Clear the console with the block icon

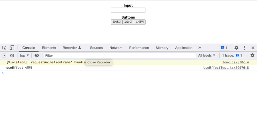point(12,56)
